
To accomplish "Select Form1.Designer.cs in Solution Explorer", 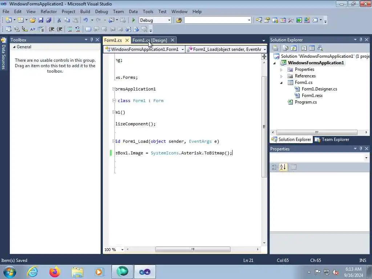I will (x=319, y=89).
